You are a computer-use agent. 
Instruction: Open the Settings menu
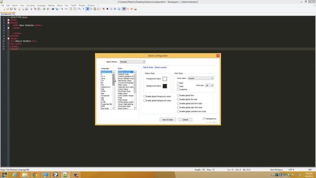tap(51, 5)
